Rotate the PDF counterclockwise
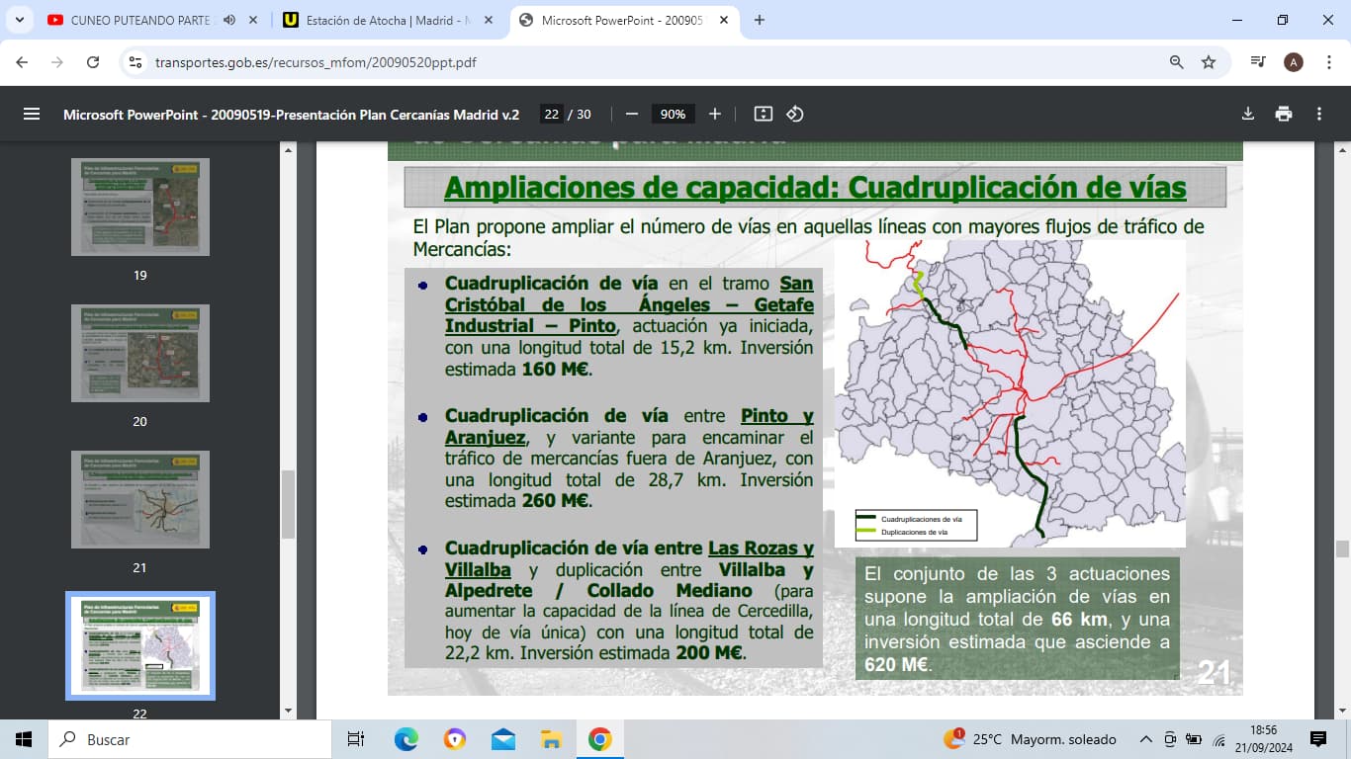Screen dimensions: 1351x759 [795, 114]
